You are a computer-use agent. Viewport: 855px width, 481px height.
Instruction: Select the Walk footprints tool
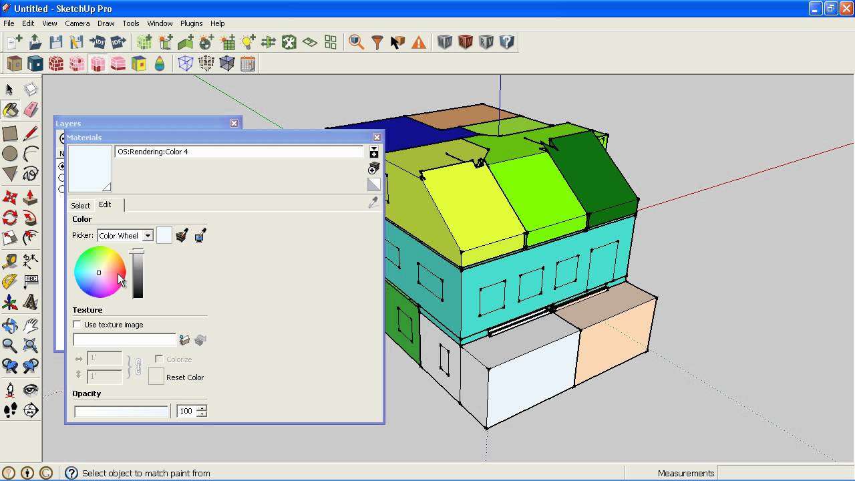pyautogui.click(x=10, y=410)
